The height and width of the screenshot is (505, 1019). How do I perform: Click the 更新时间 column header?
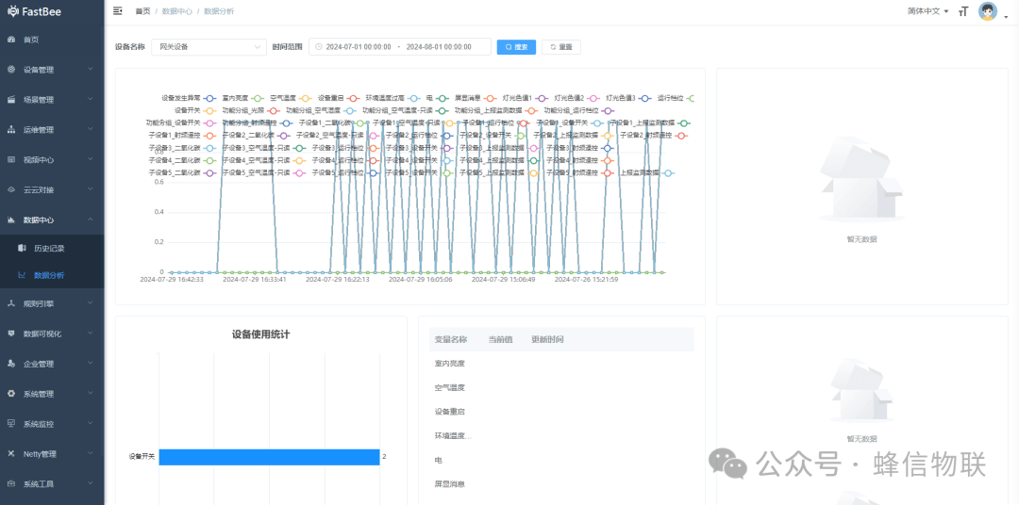click(547, 339)
